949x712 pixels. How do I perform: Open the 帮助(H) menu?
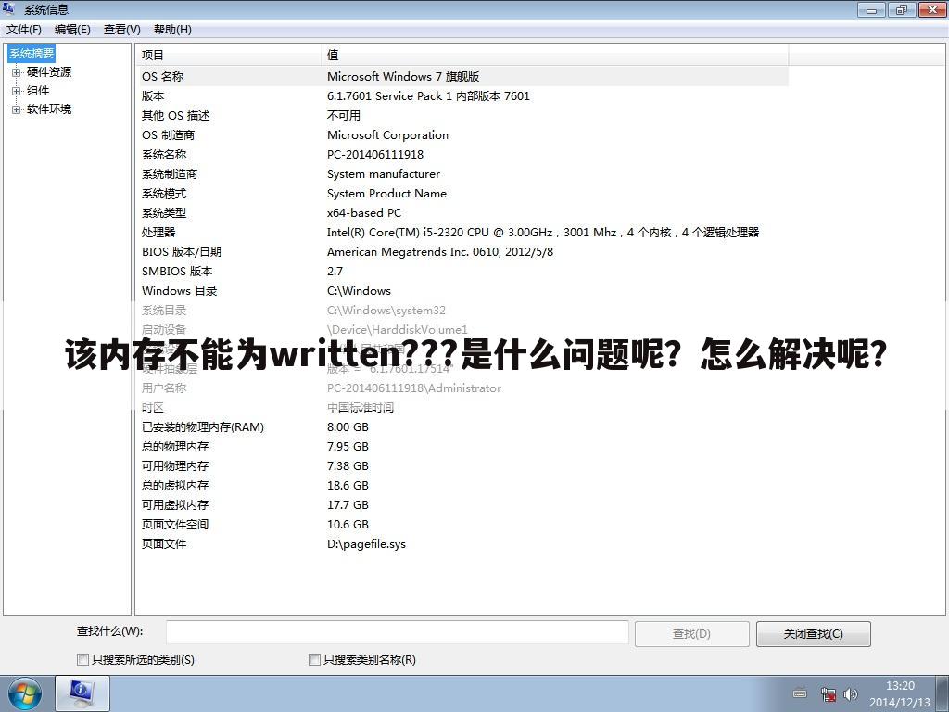[x=172, y=29]
